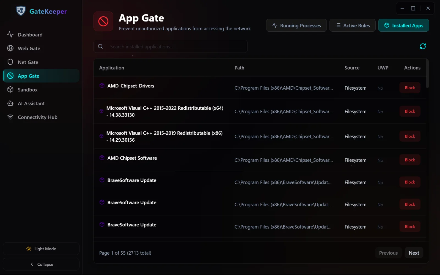Click the page count text

[125, 253]
